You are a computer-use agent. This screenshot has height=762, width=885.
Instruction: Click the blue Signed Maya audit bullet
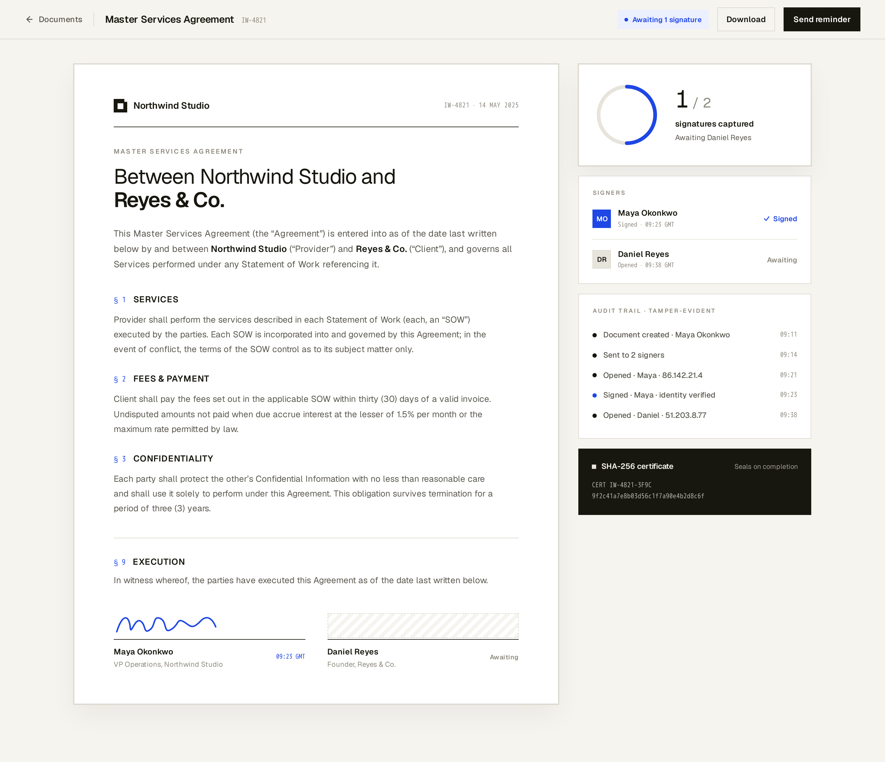(595, 395)
